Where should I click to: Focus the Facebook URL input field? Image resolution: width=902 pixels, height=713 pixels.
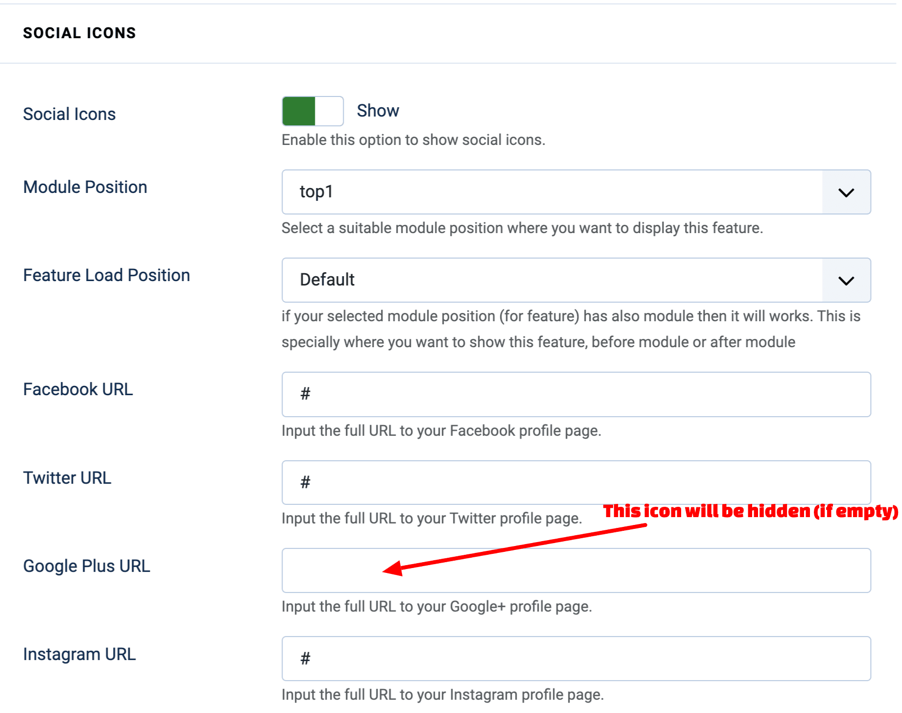point(576,395)
